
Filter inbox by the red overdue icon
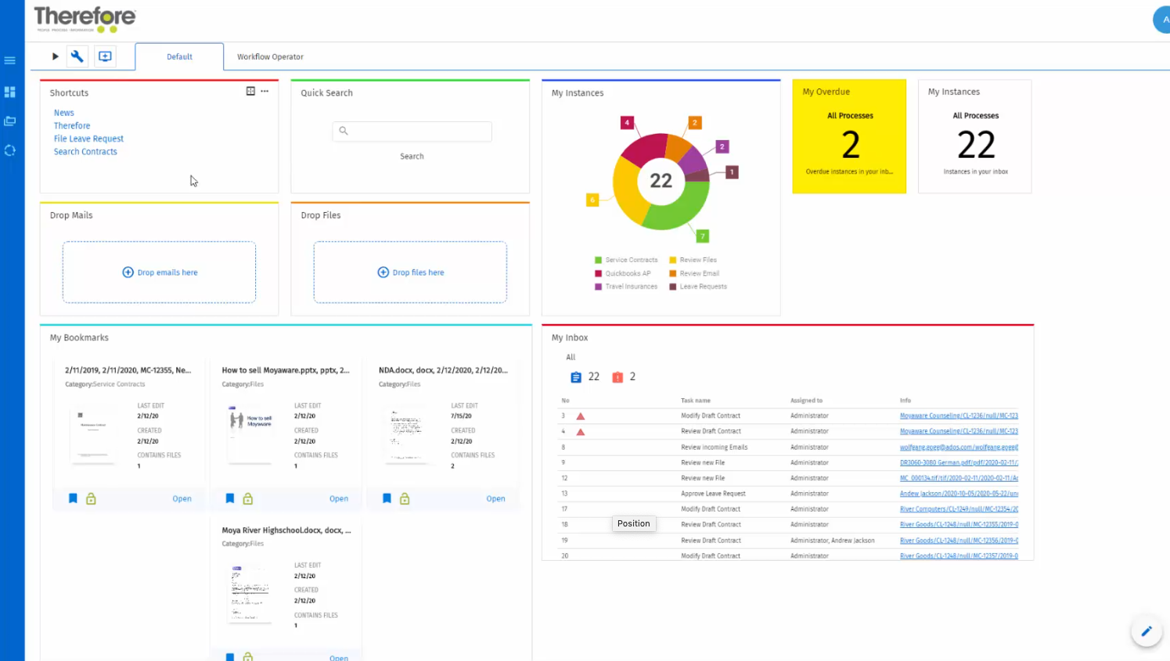click(x=616, y=376)
